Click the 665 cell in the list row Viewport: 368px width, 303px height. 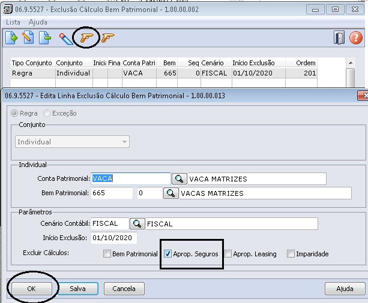coord(167,73)
